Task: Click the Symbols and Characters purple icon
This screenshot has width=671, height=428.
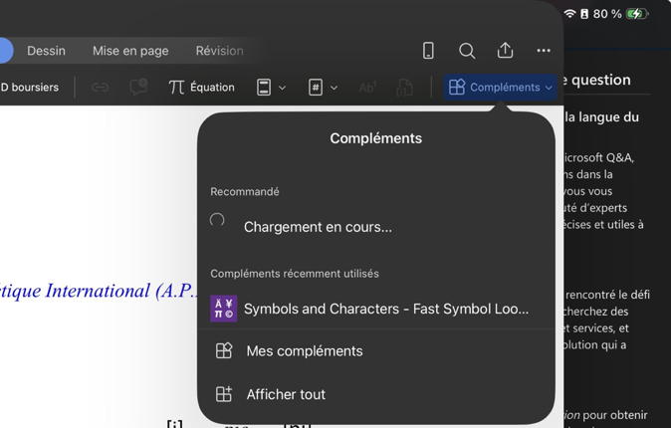Action: click(x=223, y=309)
